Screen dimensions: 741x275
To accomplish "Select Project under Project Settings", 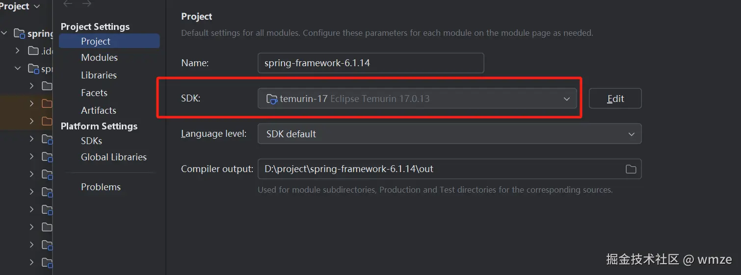I will [96, 41].
